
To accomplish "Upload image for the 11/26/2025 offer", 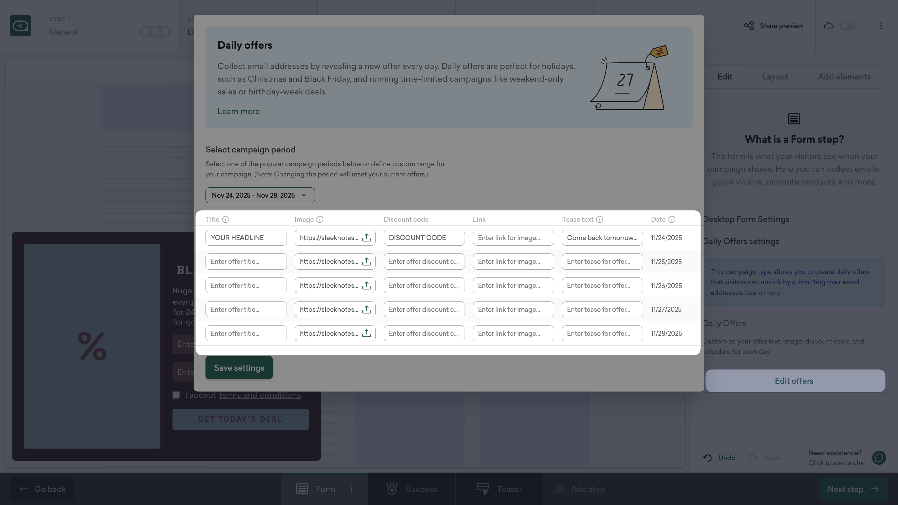I will point(366,286).
